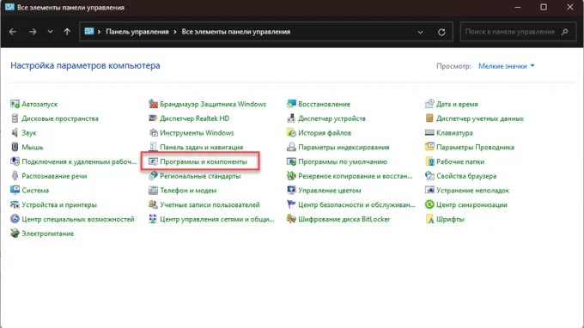
Task: Open Центр безопасности и обслуживания link
Action: [356, 204]
